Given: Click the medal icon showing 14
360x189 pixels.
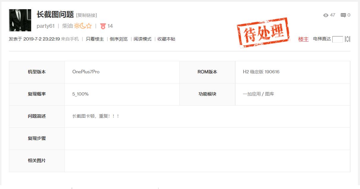Looking at the screenshot, I should pos(103,26).
